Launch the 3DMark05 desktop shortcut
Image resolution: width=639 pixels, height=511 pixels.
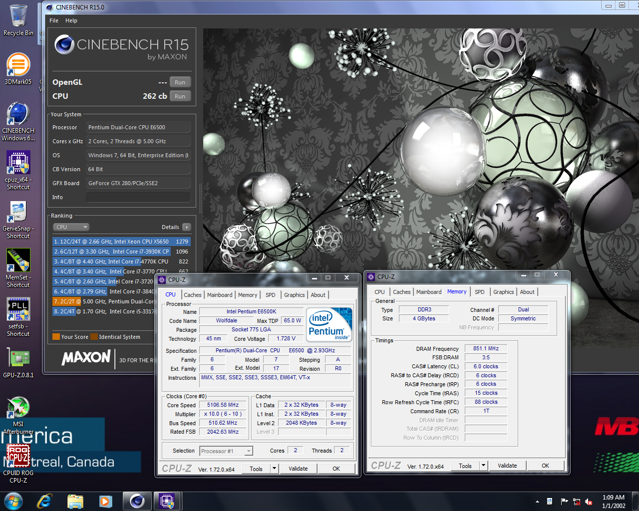(x=18, y=69)
